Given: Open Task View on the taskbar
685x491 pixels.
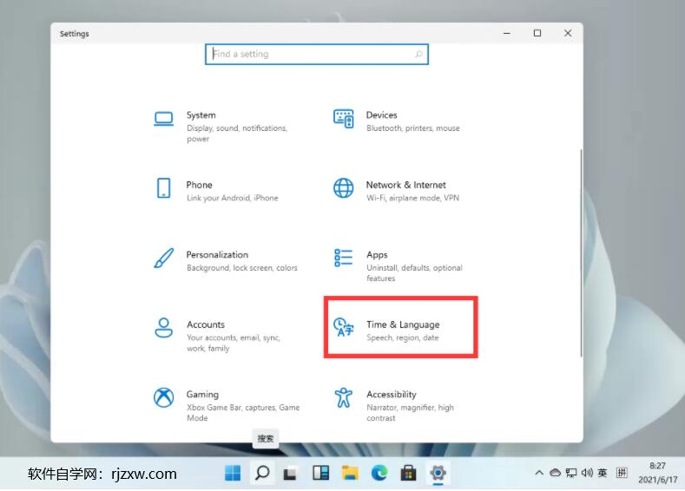Looking at the screenshot, I should coord(290,474).
